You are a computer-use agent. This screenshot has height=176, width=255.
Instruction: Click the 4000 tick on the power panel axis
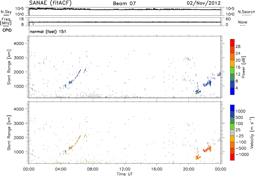pyautogui.click(x=19, y=44)
